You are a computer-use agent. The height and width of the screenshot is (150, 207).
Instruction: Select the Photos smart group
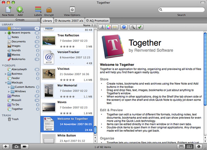[20, 96]
